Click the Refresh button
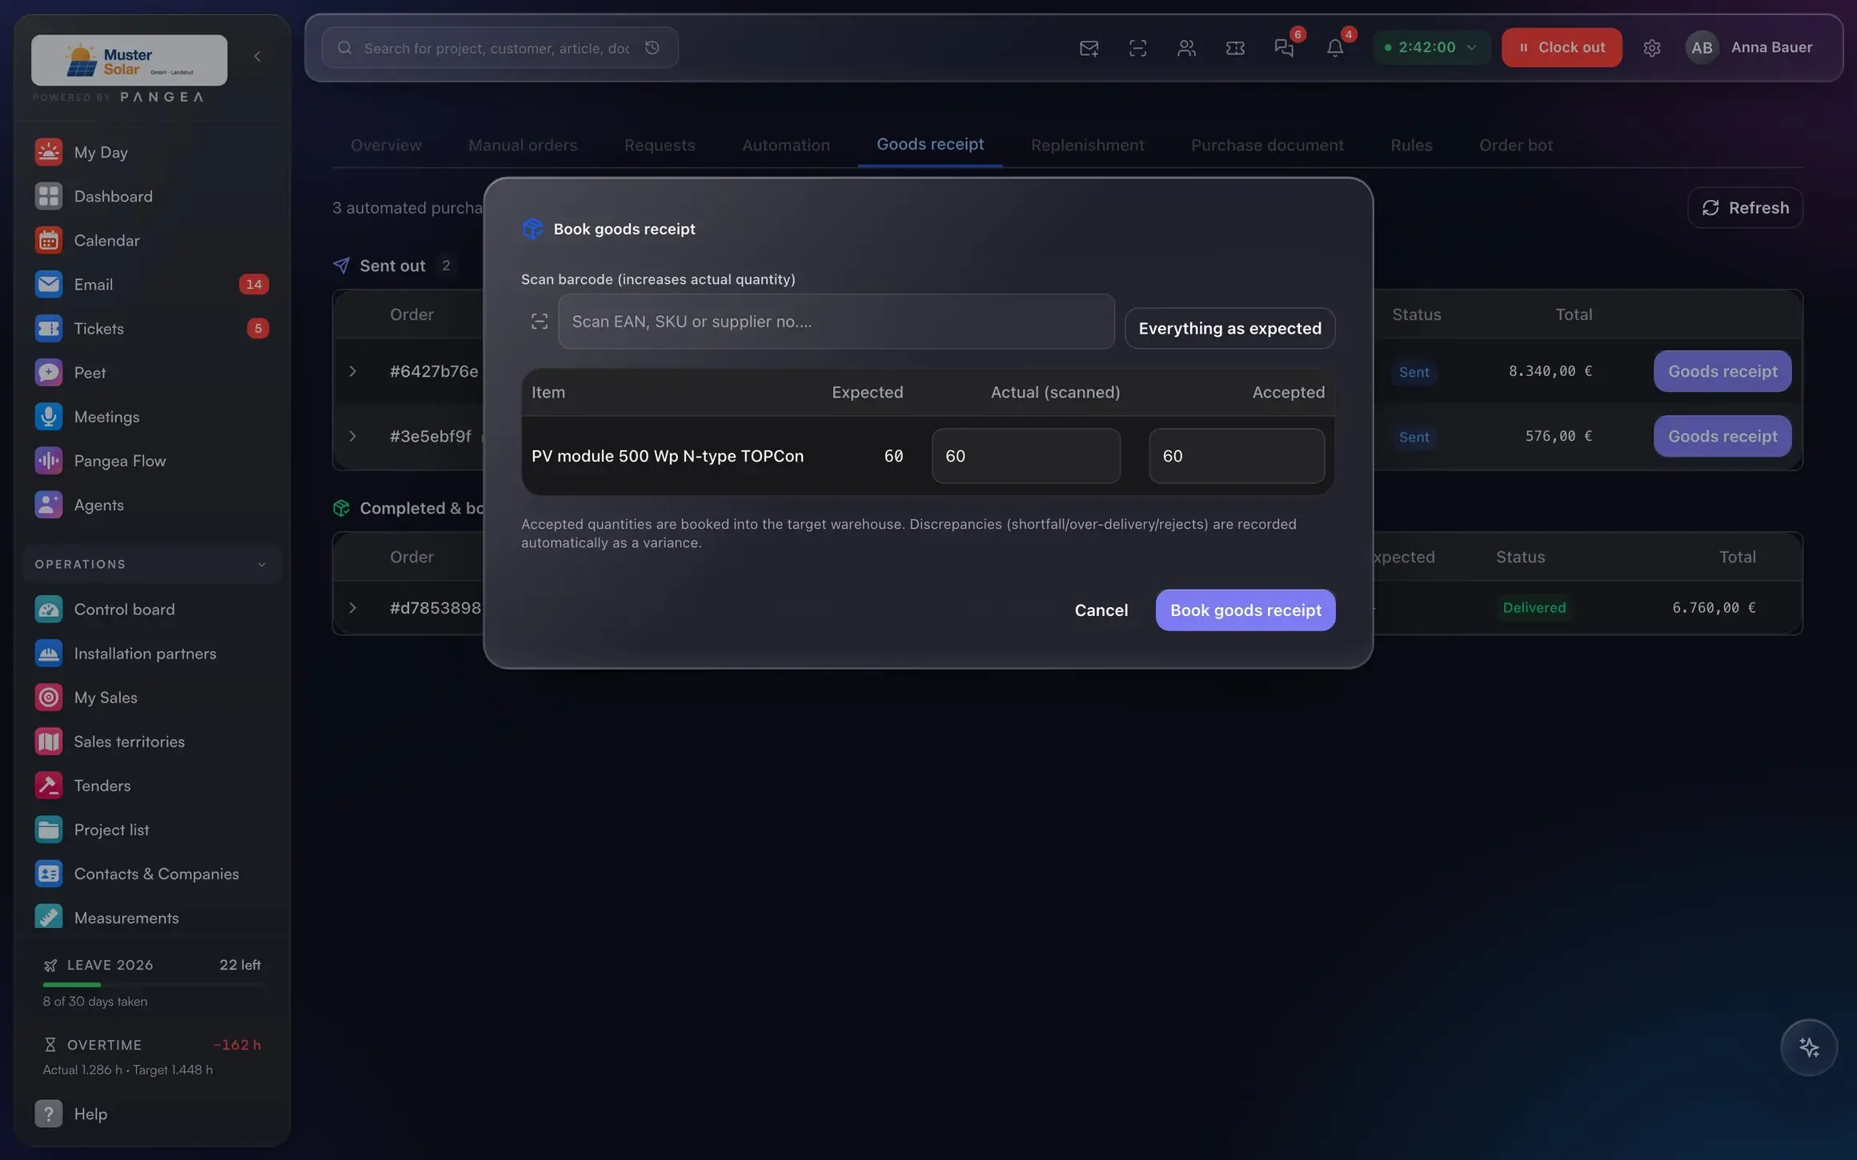 (1745, 207)
